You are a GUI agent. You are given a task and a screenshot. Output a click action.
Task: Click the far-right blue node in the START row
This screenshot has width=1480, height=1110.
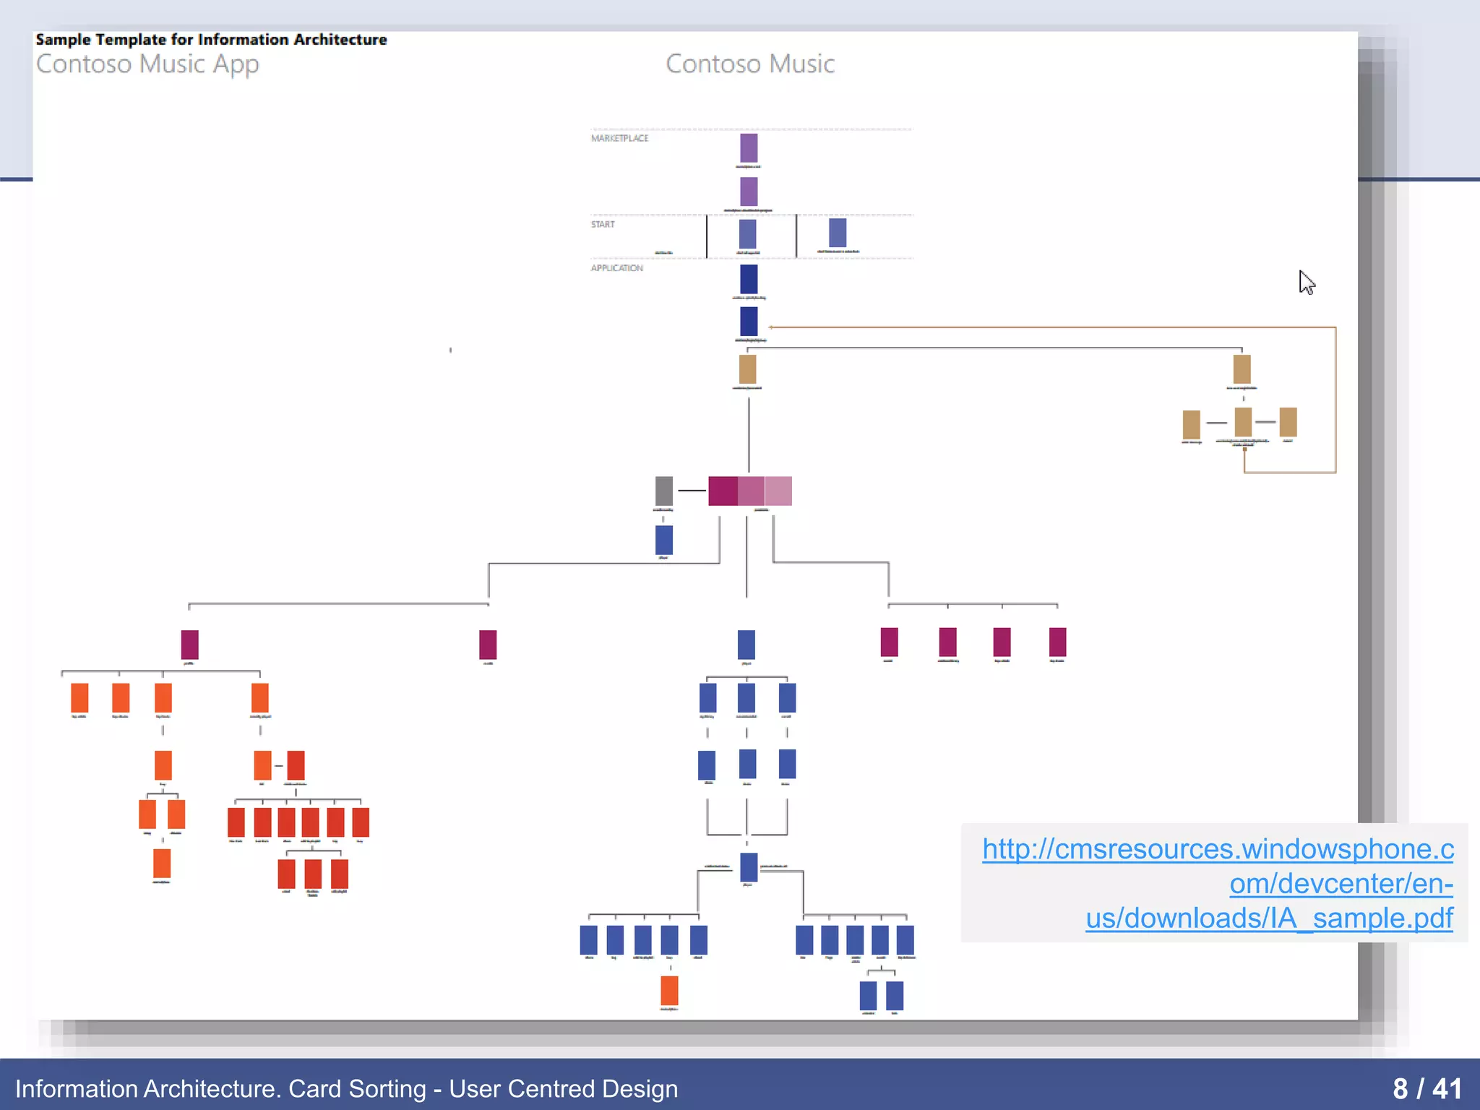838,233
